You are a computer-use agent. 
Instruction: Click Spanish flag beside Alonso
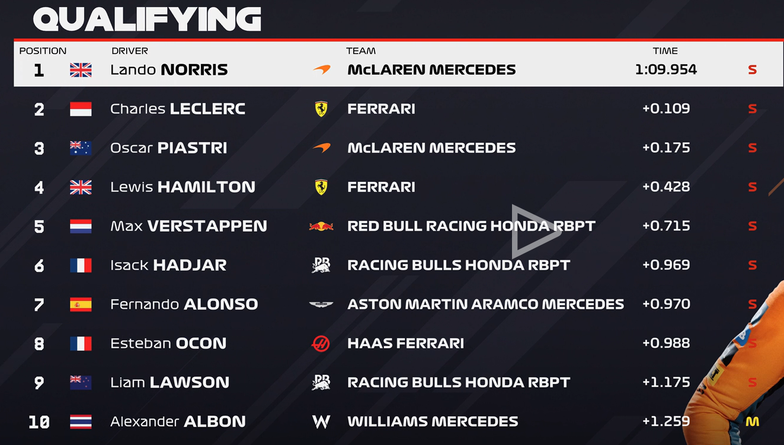(81, 305)
